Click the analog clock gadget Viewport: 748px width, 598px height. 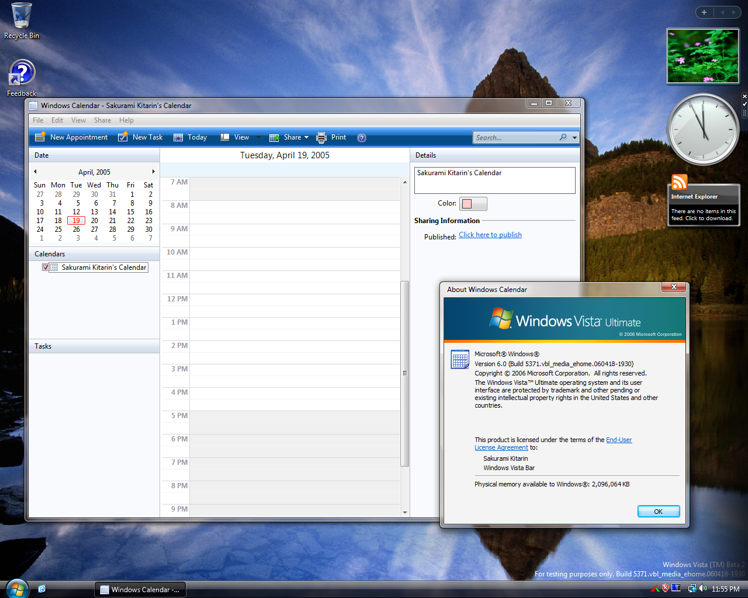[x=703, y=130]
